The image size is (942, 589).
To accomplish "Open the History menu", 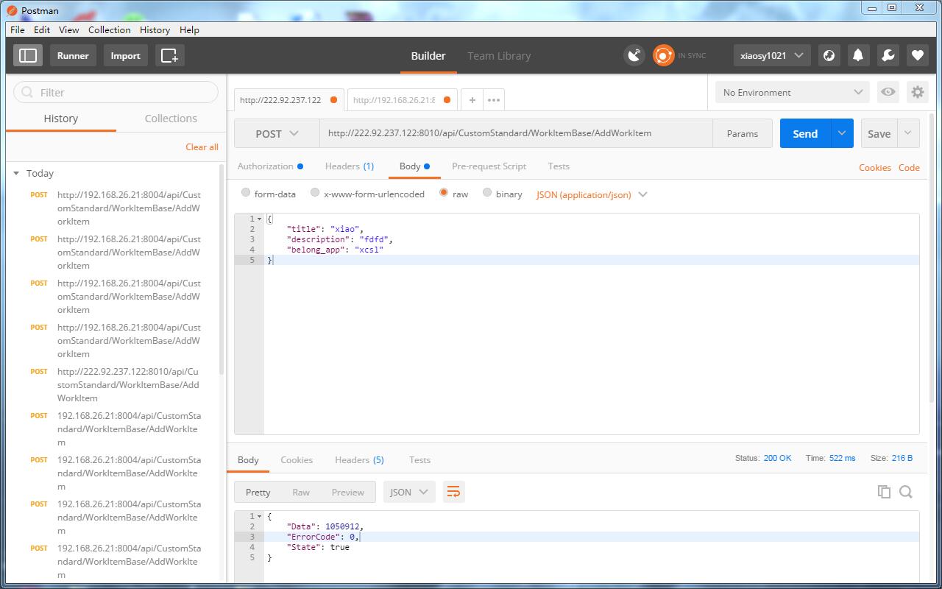I will pos(155,29).
